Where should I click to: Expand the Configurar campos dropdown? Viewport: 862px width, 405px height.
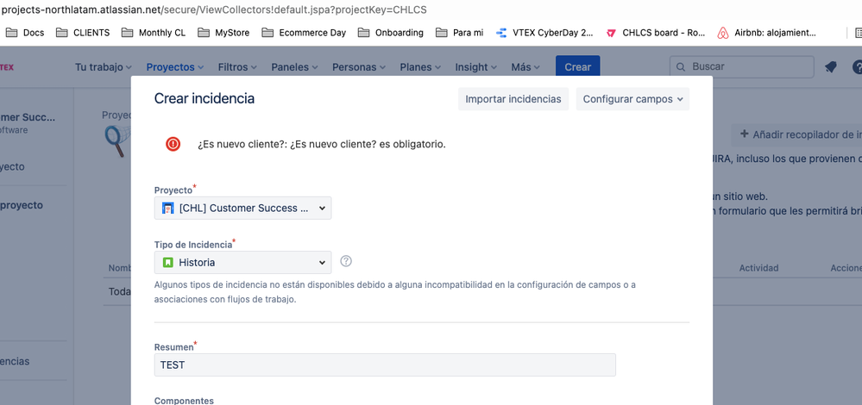click(632, 99)
